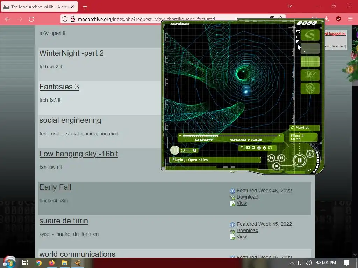Click the Sonique taskbar icon
The height and width of the screenshot is (268, 358).
78,263
